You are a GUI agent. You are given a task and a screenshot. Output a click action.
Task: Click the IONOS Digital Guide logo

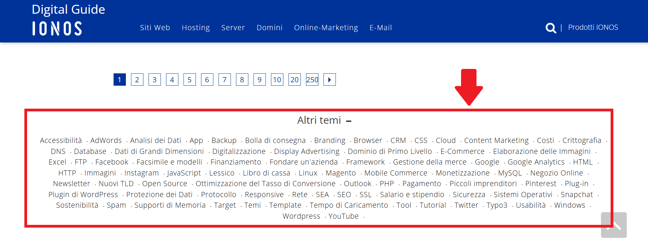[x=68, y=20]
